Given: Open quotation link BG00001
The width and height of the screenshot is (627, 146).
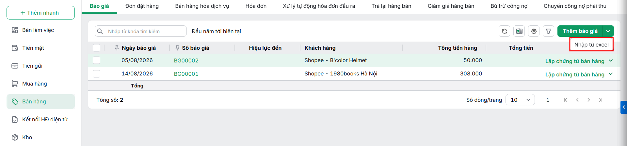Looking at the screenshot, I should point(186,74).
